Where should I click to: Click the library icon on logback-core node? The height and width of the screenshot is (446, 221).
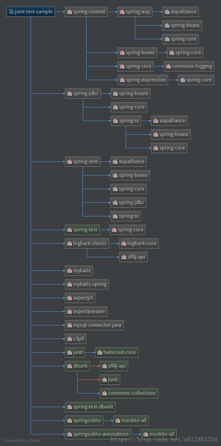click(x=123, y=244)
